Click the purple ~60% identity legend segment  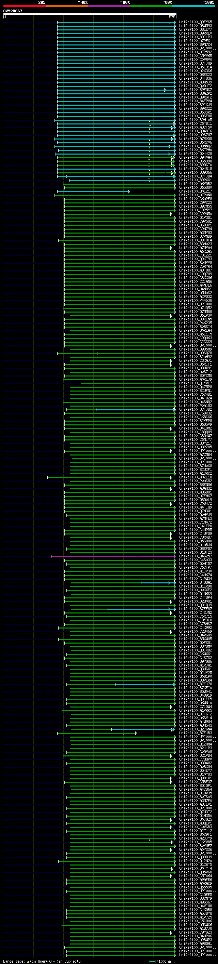[109, 6]
